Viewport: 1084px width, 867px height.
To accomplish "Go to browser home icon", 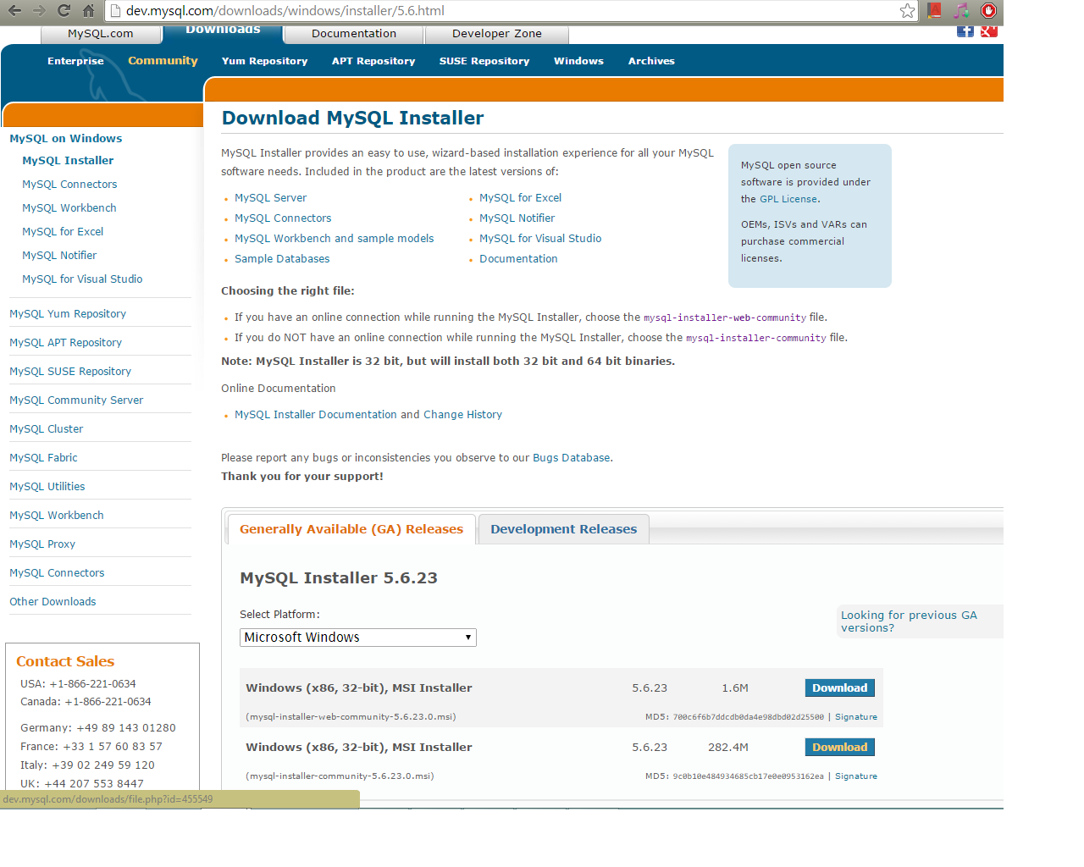I will 88,11.
